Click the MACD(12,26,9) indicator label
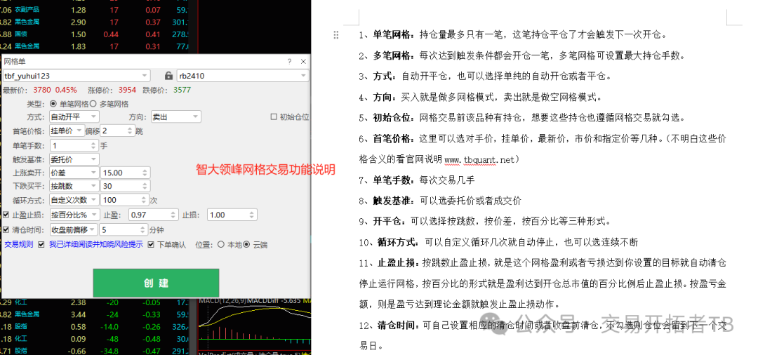758x355 pixels. tap(223, 302)
